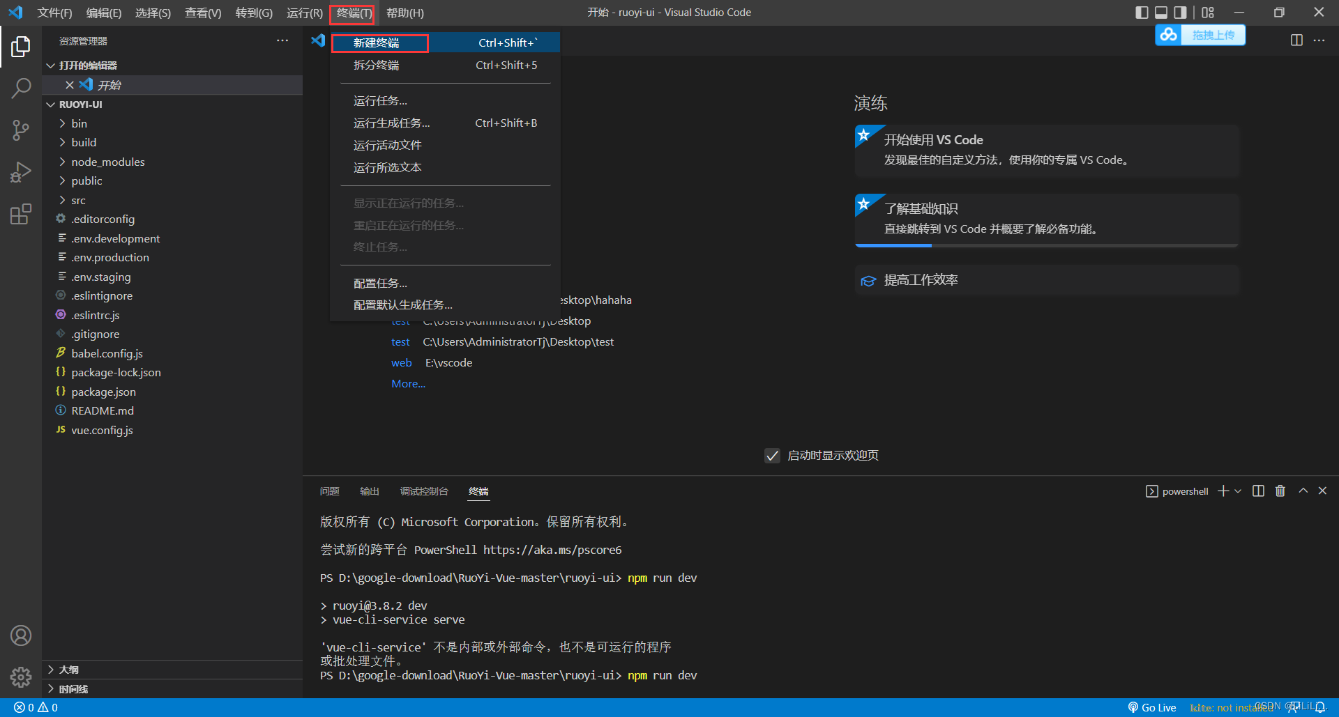Image resolution: width=1339 pixels, height=717 pixels.
Task: Expand the public folder
Action: pyautogui.click(x=172, y=180)
